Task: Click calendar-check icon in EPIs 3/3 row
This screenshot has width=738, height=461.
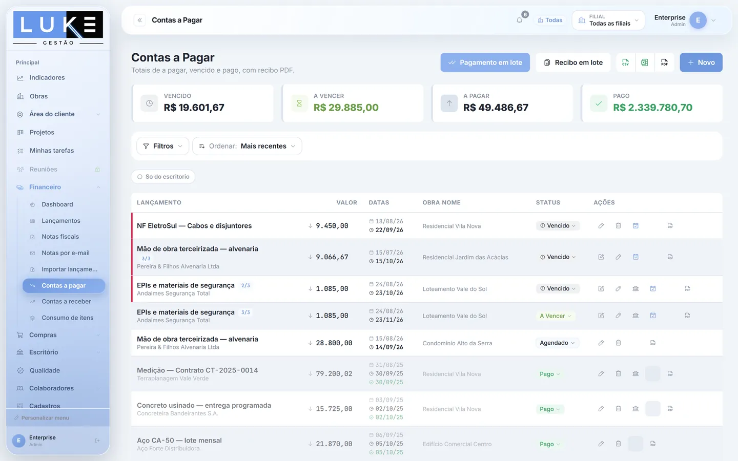Action: coord(653,316)
